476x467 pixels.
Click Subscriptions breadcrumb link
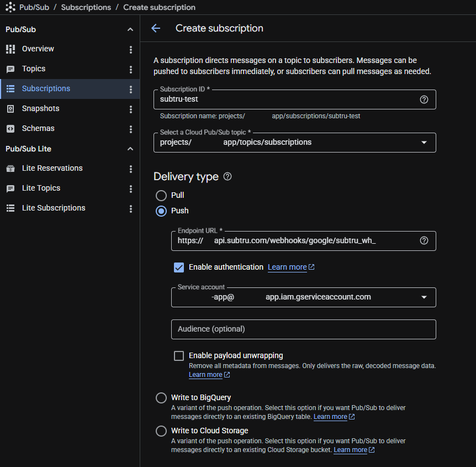[86, 7]
